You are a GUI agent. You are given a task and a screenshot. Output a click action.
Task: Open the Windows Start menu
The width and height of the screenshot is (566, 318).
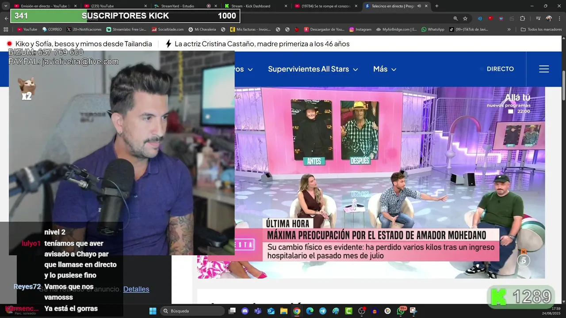(153, 311)
